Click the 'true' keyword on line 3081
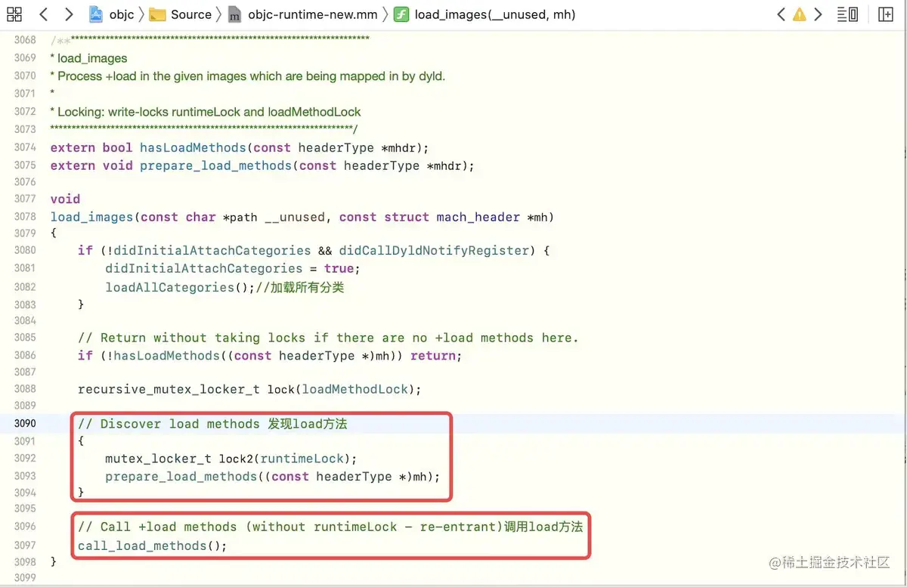 pos(339,269)
